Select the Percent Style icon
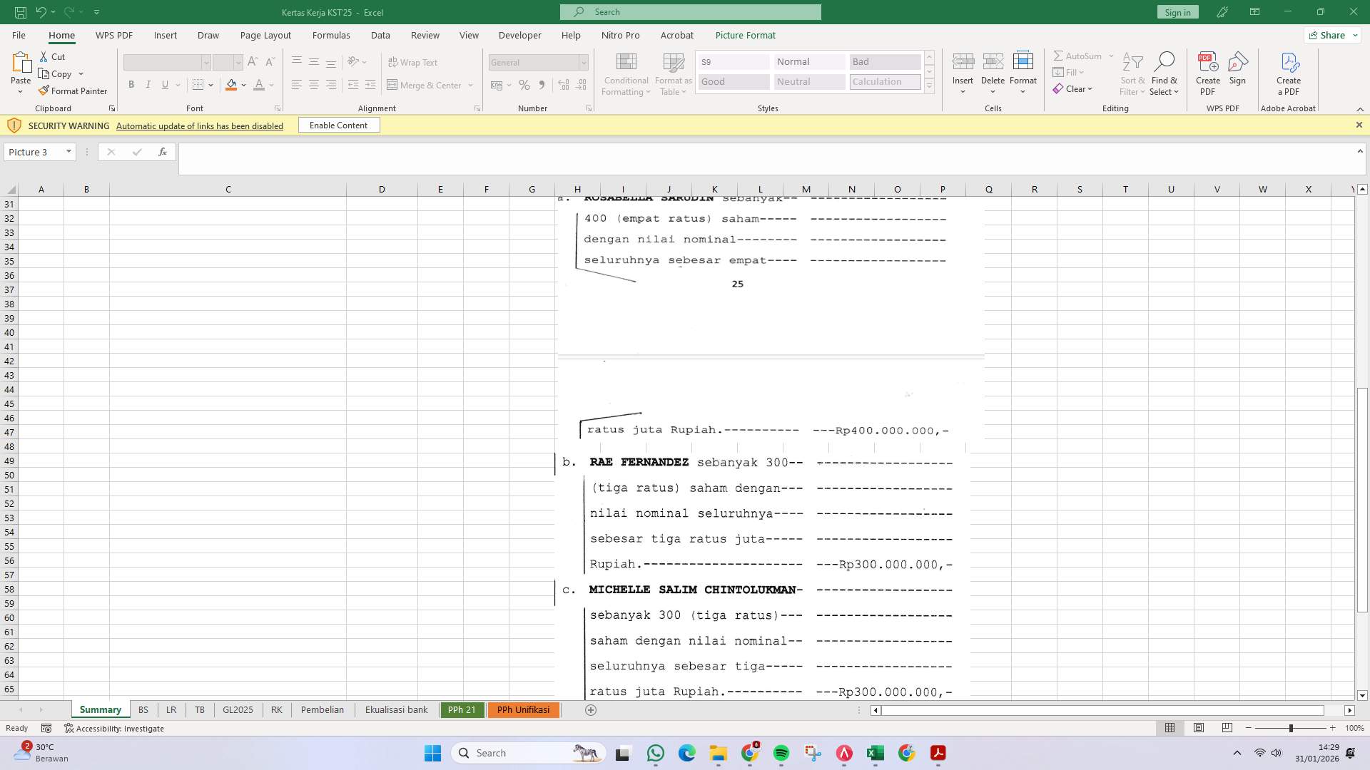The image size is (1370, 770). [x=524, y=85]
